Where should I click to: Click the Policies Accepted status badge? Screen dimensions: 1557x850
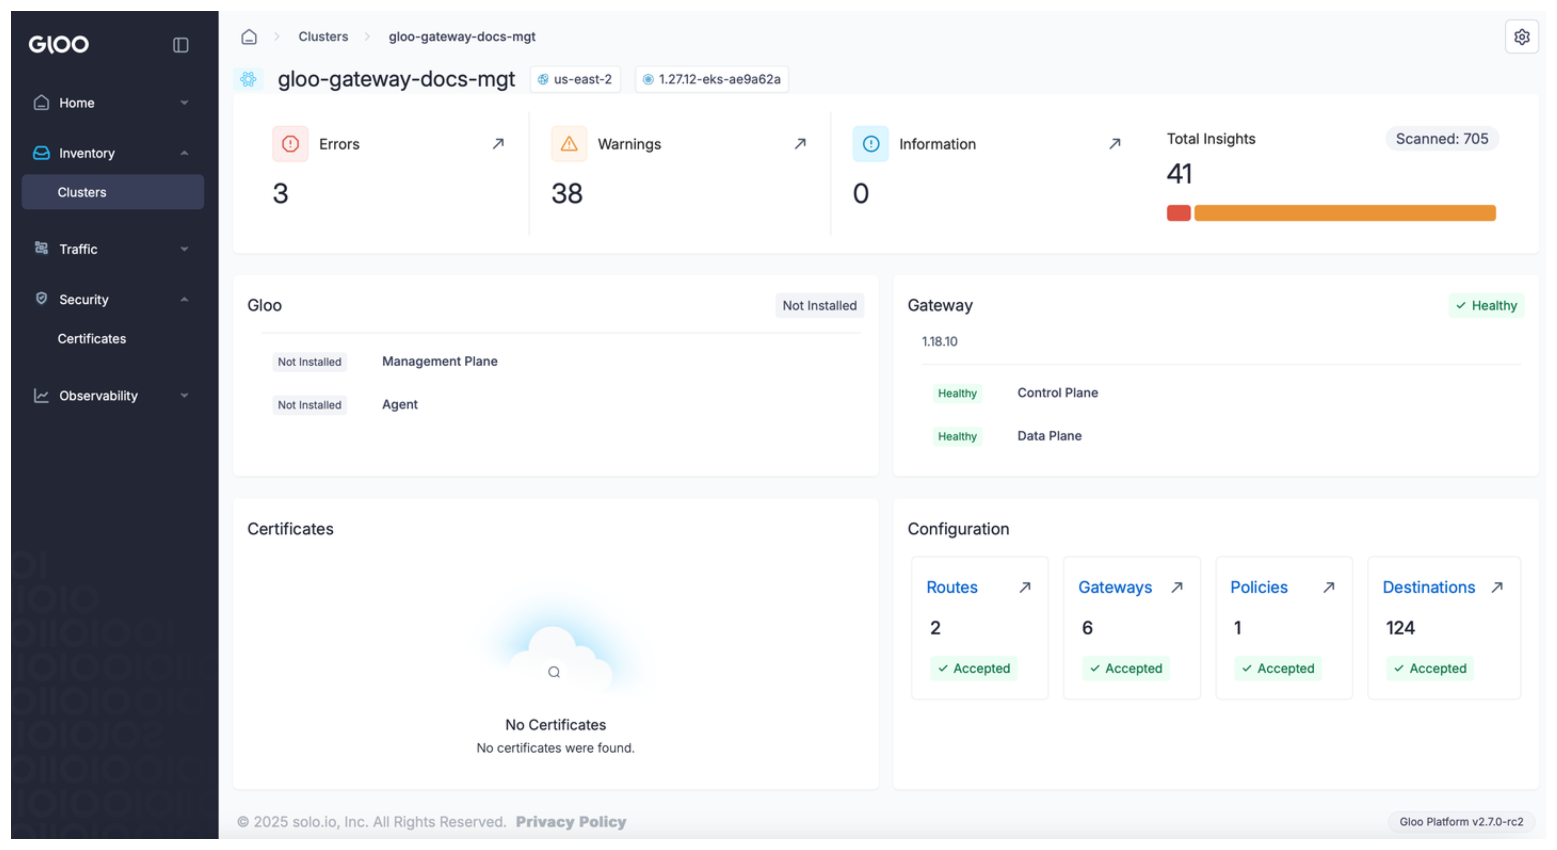pos(1278,668)
